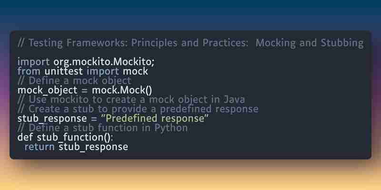Click the 'return' keyword

40,147
